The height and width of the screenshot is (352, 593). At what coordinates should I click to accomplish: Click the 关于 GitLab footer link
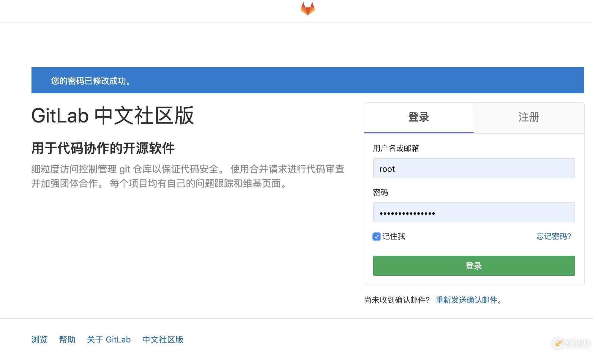tap(109, 340)
